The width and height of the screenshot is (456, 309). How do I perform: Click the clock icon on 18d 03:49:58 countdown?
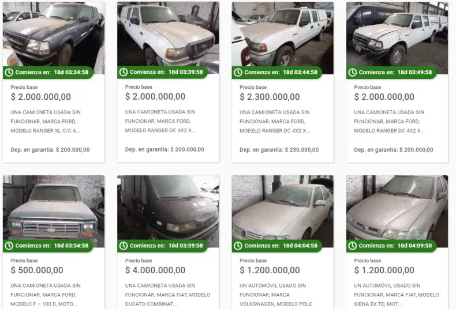pyautogui.click(x=353, y=72)
